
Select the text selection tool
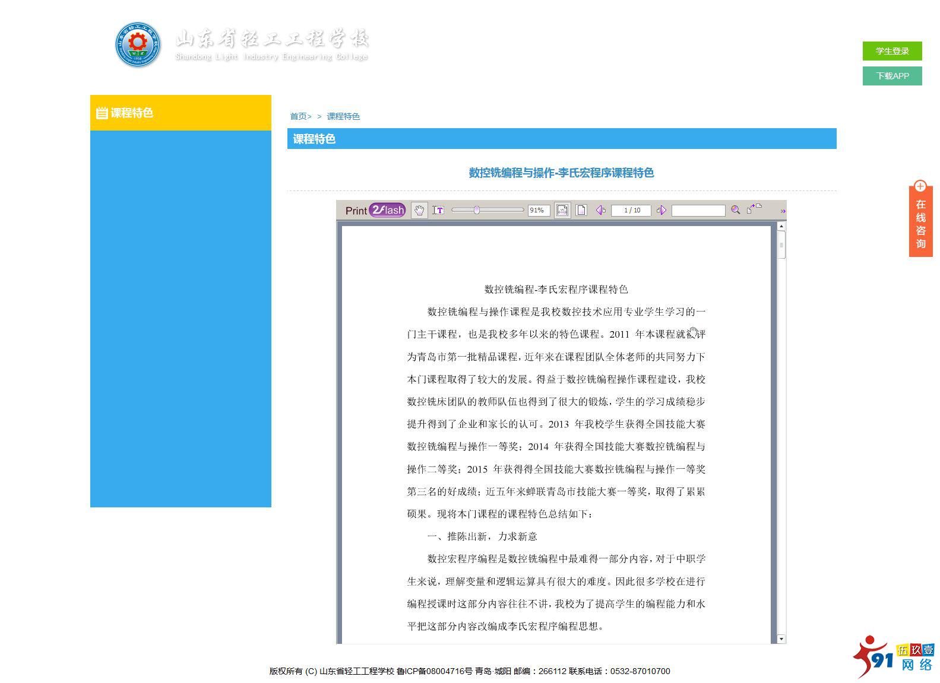point(438,210)
